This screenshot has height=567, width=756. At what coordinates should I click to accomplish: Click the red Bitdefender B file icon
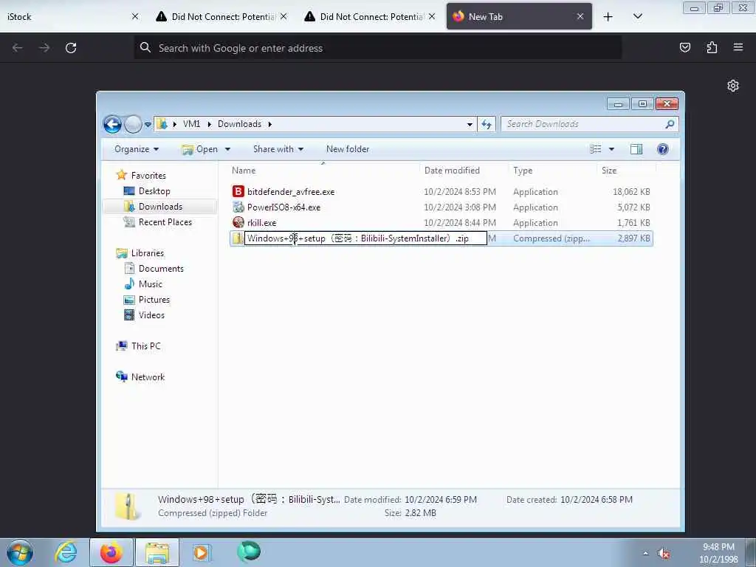point(238,191)
